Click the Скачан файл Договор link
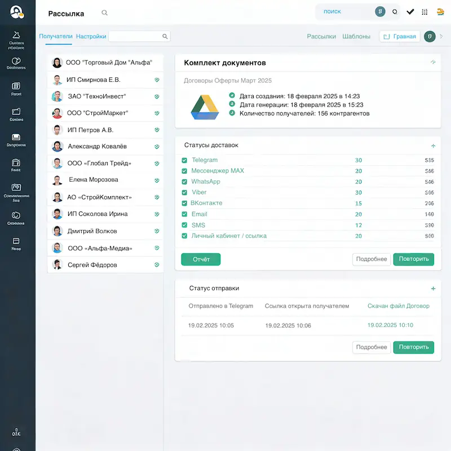 point(399,306)
